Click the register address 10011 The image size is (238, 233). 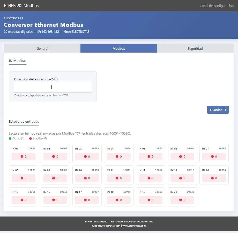tap(127, 170)
